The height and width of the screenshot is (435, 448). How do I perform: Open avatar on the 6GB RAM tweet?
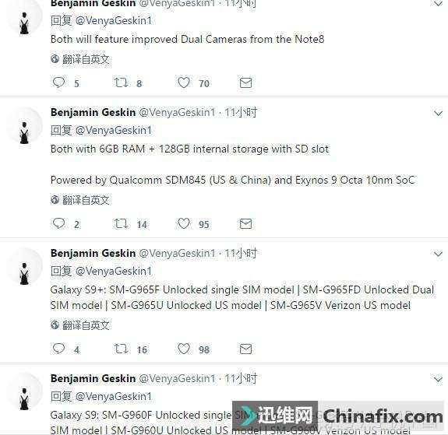[x=25, y=125]
